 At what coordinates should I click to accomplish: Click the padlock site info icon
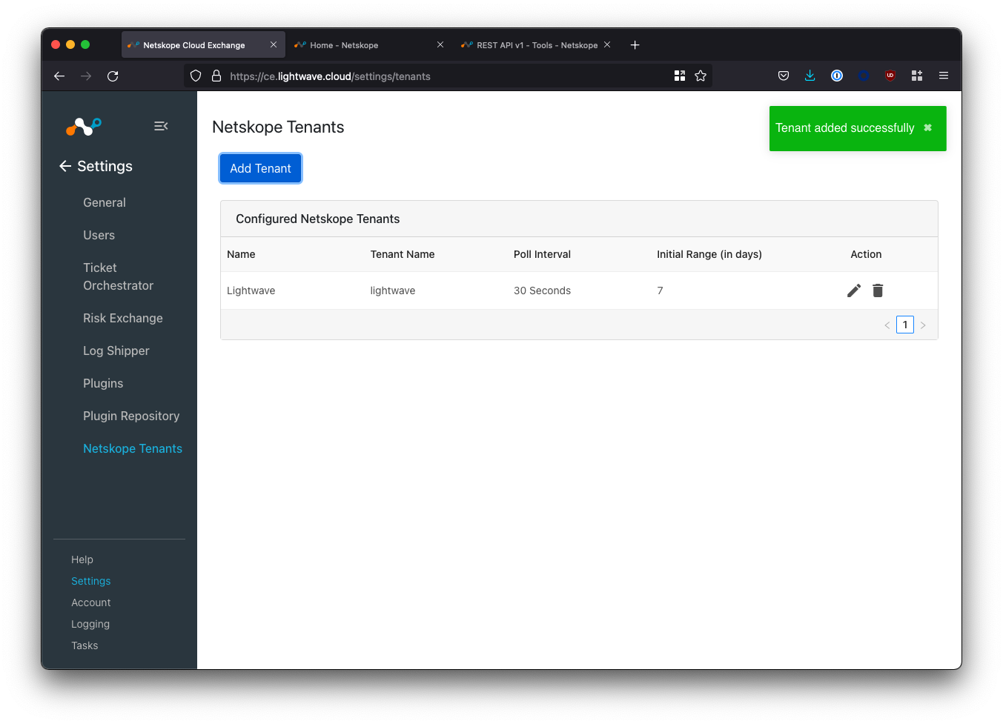[x=216, y=76]
